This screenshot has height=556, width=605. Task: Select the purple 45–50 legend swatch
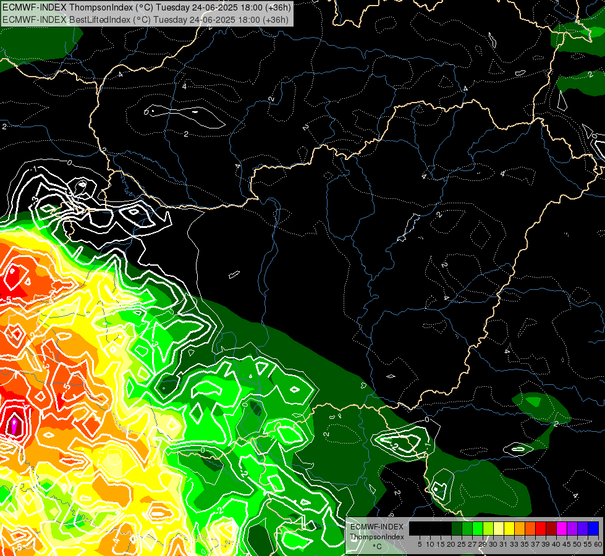coord(572,528)
